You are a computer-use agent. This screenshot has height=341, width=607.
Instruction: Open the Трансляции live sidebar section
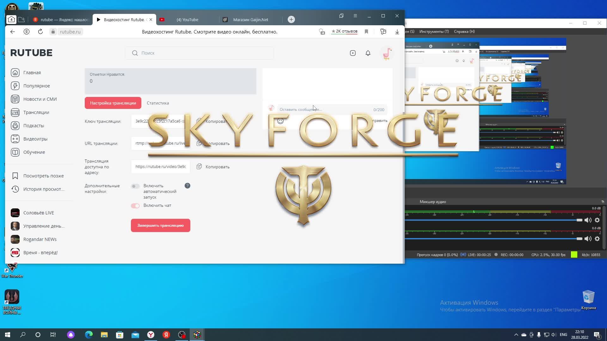point(36,112)
